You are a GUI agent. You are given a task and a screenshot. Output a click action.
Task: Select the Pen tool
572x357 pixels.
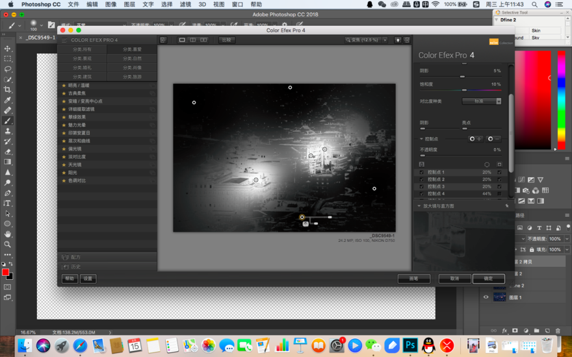pos(7,193)
